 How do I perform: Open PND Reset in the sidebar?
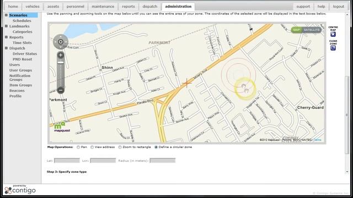22,59
